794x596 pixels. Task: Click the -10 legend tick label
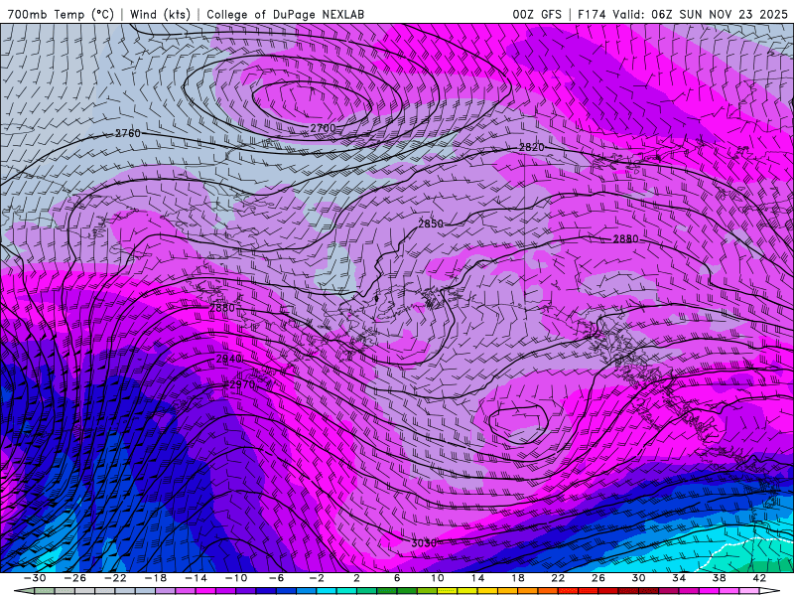[236, 578]
